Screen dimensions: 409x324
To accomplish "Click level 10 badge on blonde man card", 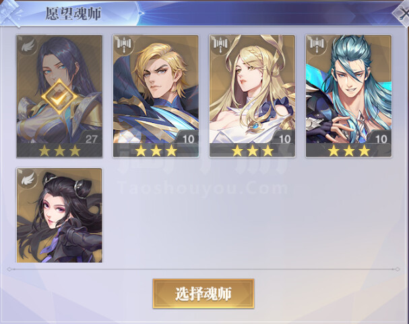I will coord(188,138).
